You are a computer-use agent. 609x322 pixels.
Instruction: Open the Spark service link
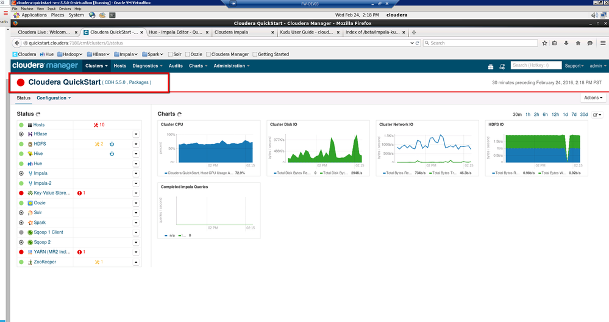tap(40, 223)
